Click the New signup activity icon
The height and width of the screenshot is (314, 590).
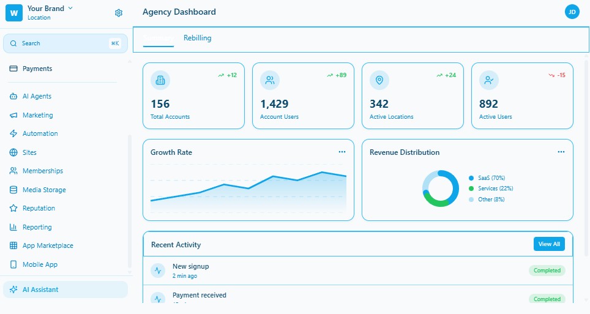click(x=158, y=271)
